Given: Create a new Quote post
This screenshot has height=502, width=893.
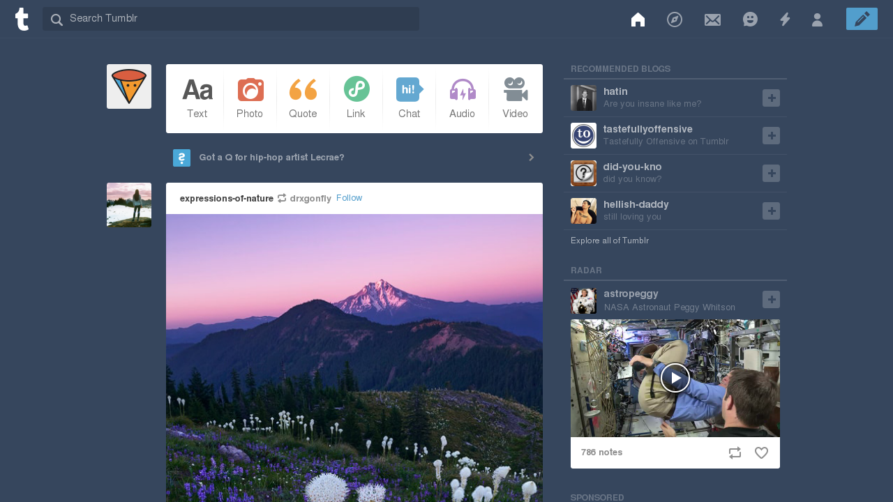Looking at the screenshot, I should click(303, 98).
